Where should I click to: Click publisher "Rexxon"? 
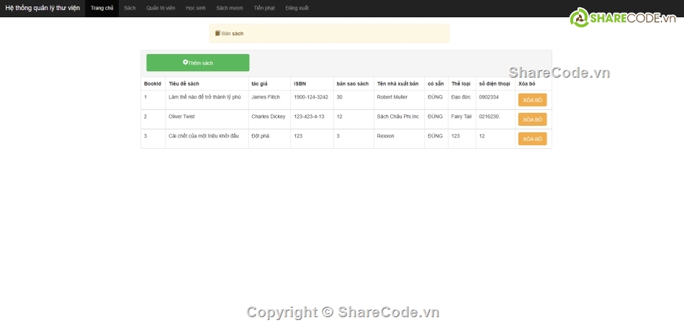coord(386,136)
